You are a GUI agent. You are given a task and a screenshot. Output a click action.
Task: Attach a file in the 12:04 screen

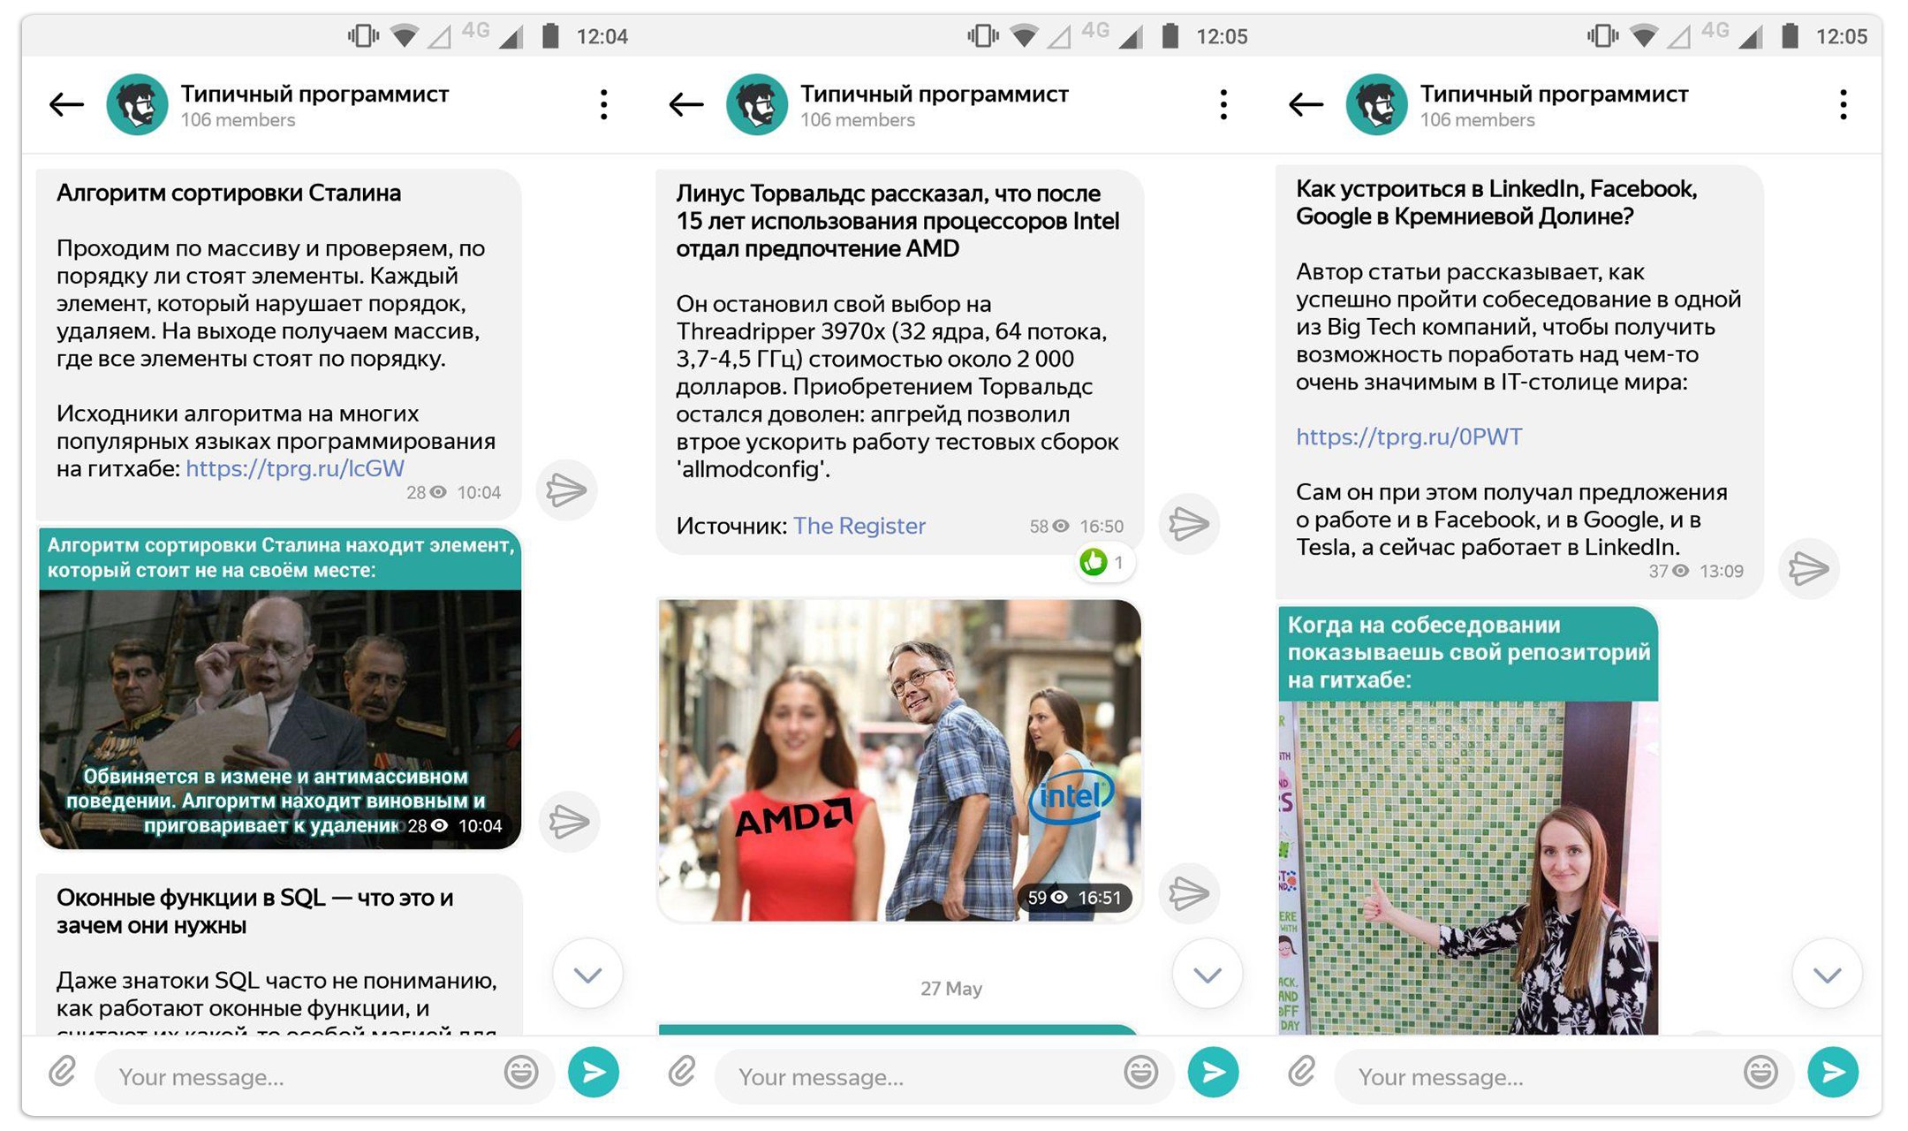point(62,1073)
